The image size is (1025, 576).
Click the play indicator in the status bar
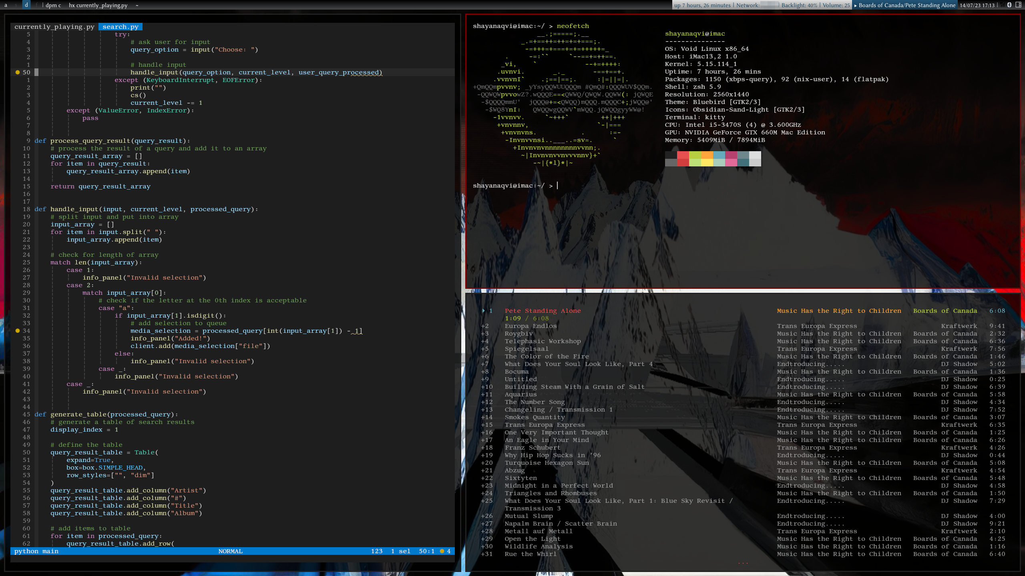point(856,5)
